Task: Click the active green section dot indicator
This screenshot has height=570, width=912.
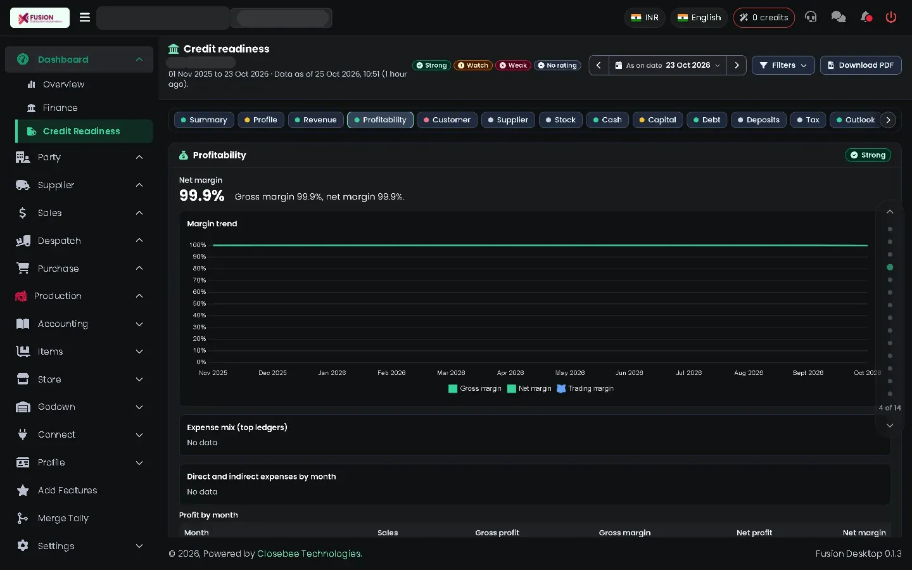Action: (x=890, y=267)
